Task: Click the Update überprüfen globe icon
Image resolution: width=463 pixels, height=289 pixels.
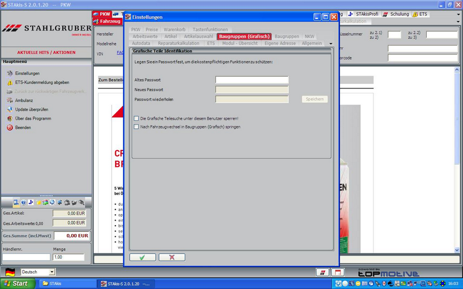Action: 10,109
